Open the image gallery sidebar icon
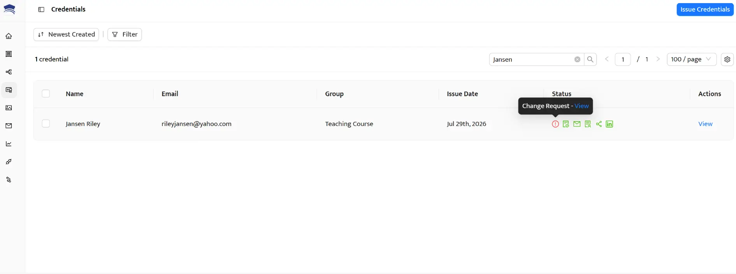 (9, 108)
